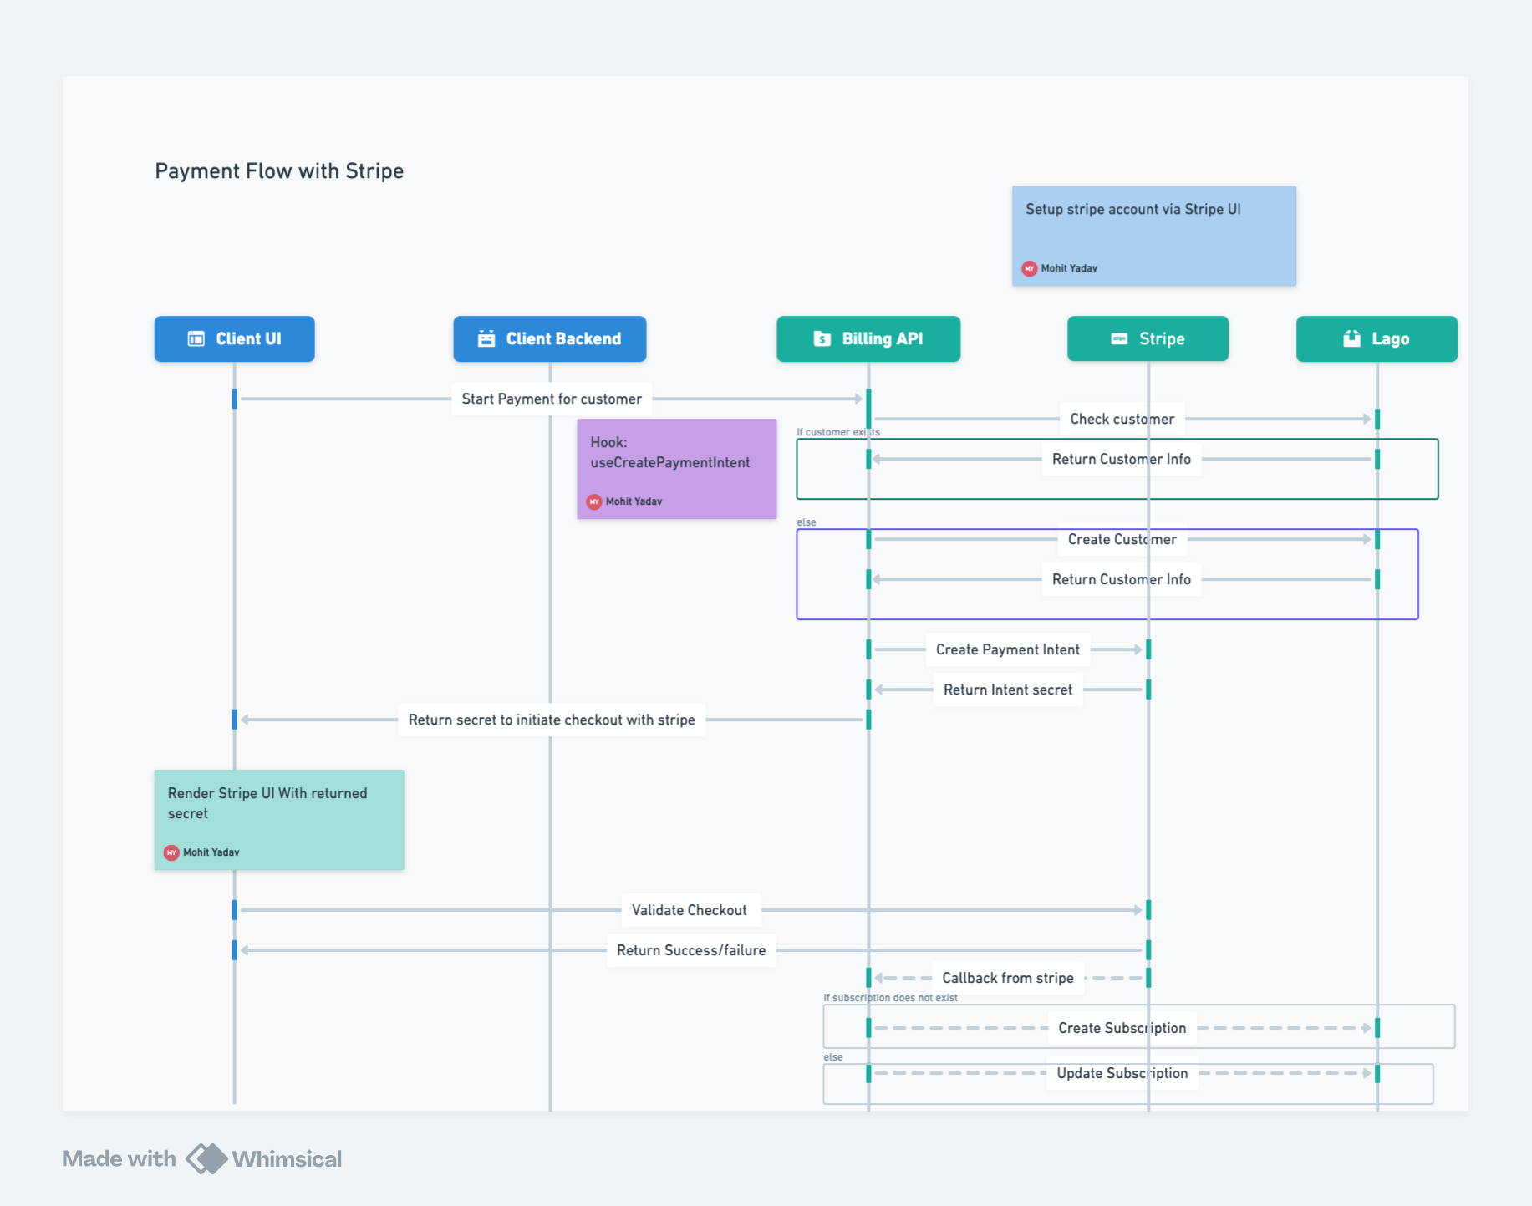
Task: Click Mohit Yadav avatar on the purple hook note
Action: pyautogui.click(x=594, y=501)
